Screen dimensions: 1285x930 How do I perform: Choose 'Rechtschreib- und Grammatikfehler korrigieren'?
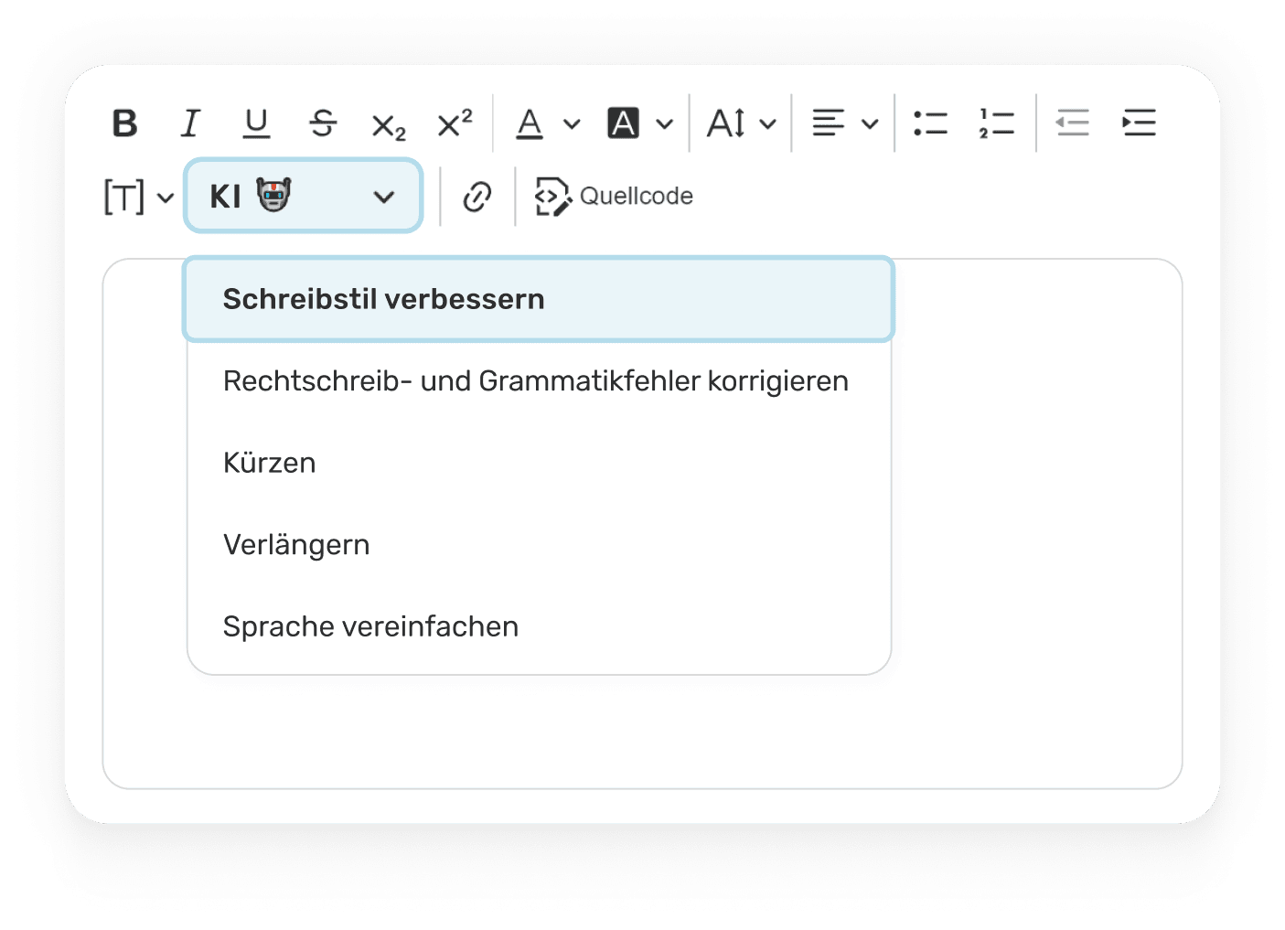[536, 380]
